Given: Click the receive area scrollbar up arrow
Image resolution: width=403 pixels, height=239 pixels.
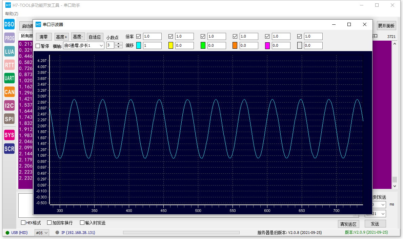Looking at the screenshot, I should click(x=395, y=44).
